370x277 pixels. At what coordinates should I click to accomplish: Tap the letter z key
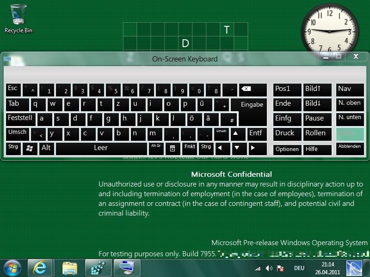[x=121, y=105]
